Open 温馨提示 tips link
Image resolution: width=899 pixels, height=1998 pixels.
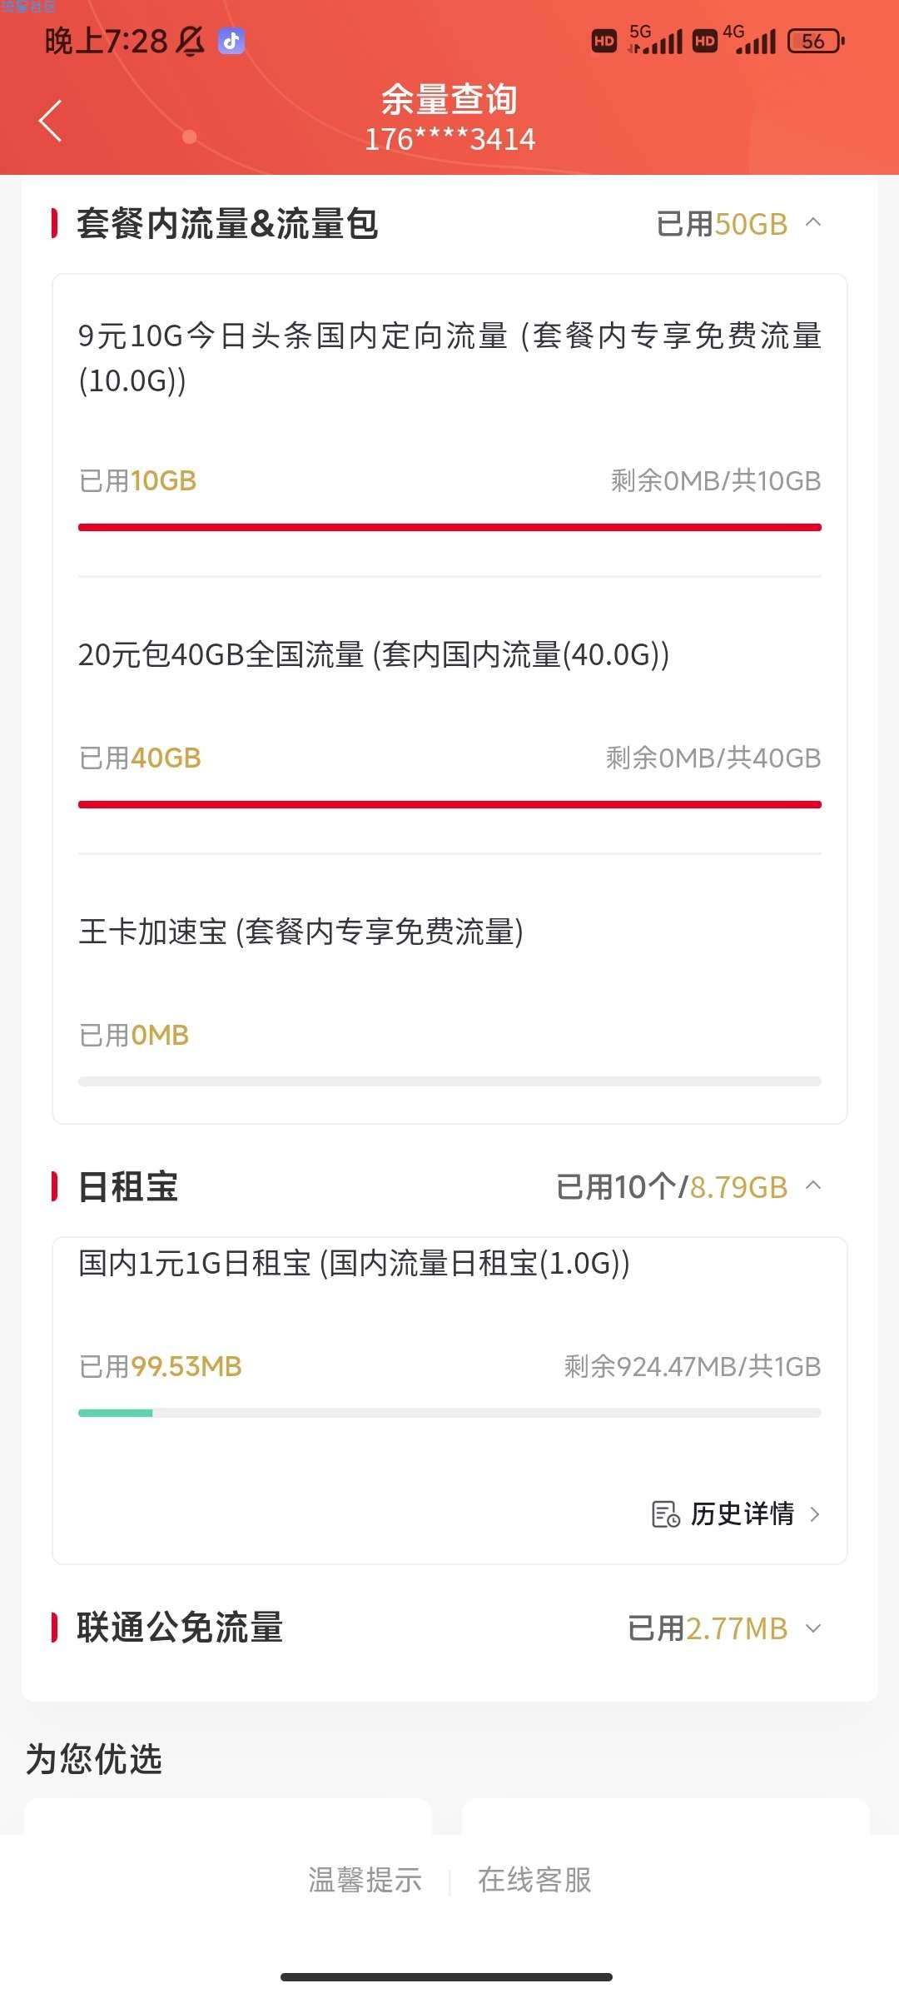pos(365,1880)
